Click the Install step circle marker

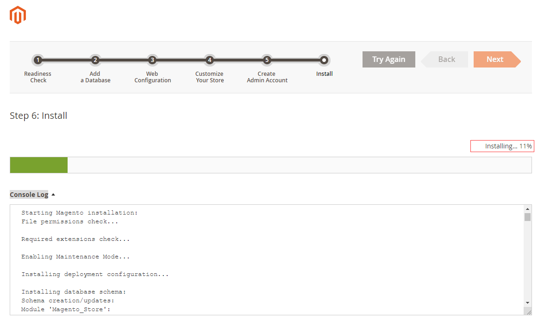click(x=324, y=60)
